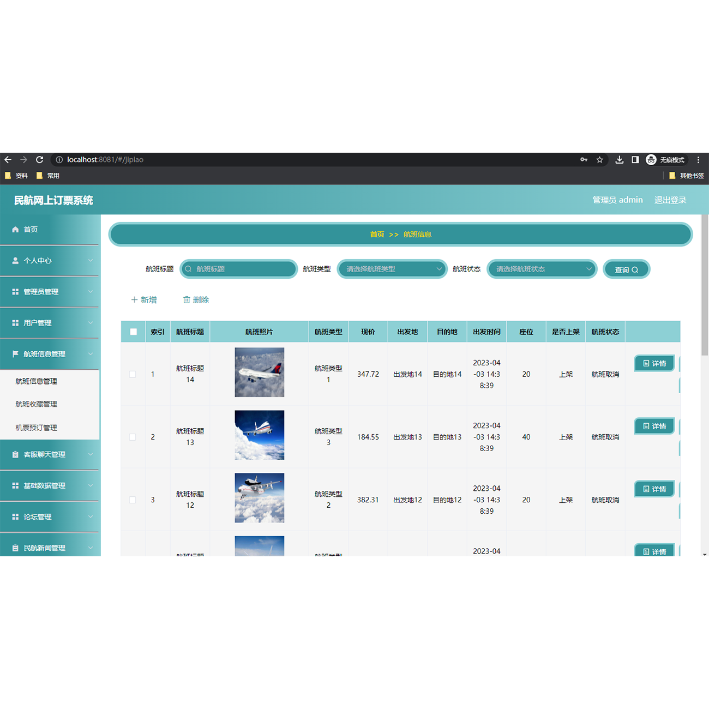Click search icon in 航班标题 field
The image size is (709, 709).
(x=188, y=269)
